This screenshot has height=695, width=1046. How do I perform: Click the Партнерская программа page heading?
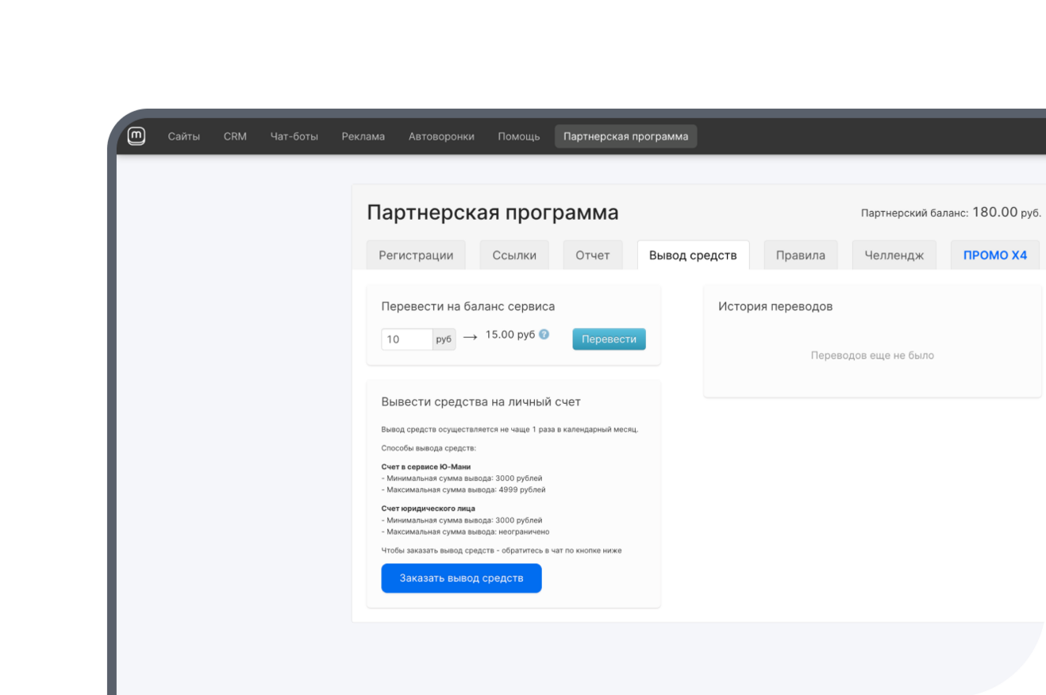tap(493, 213)
